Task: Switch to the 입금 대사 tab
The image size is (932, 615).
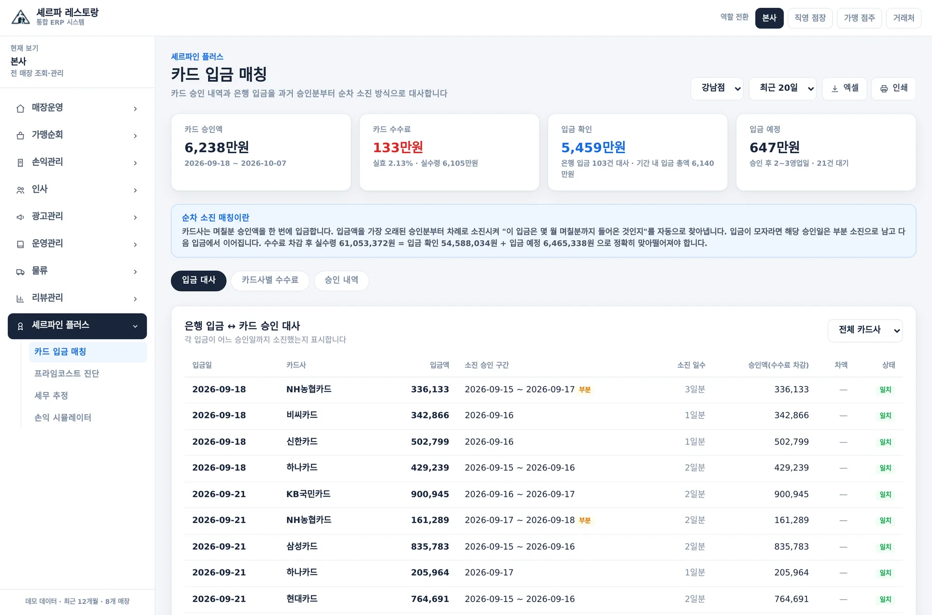Action: pyautogui.click(x=199, y=281)
